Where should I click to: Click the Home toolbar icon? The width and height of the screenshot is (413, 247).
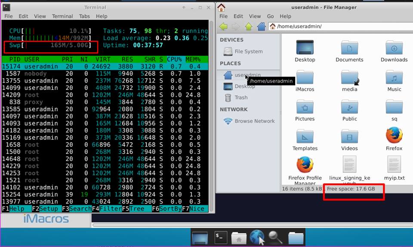261,27
